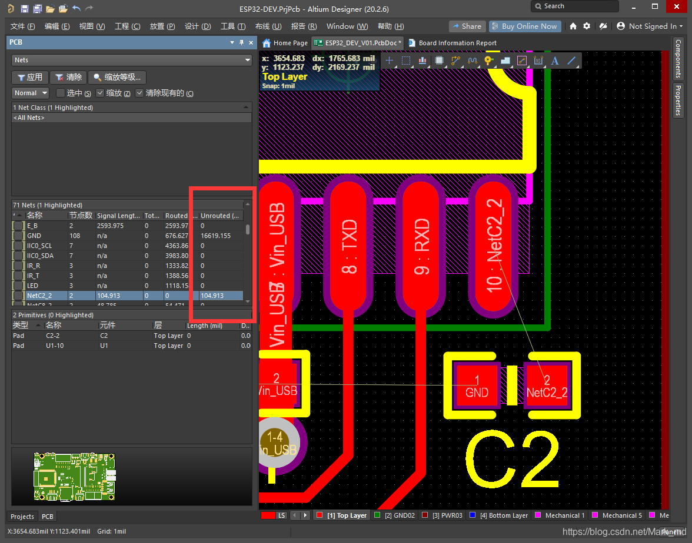Toggle the NetC2_2 net row checkbox
Viewport: 692px width, 543px height.
tap(18, 296)
